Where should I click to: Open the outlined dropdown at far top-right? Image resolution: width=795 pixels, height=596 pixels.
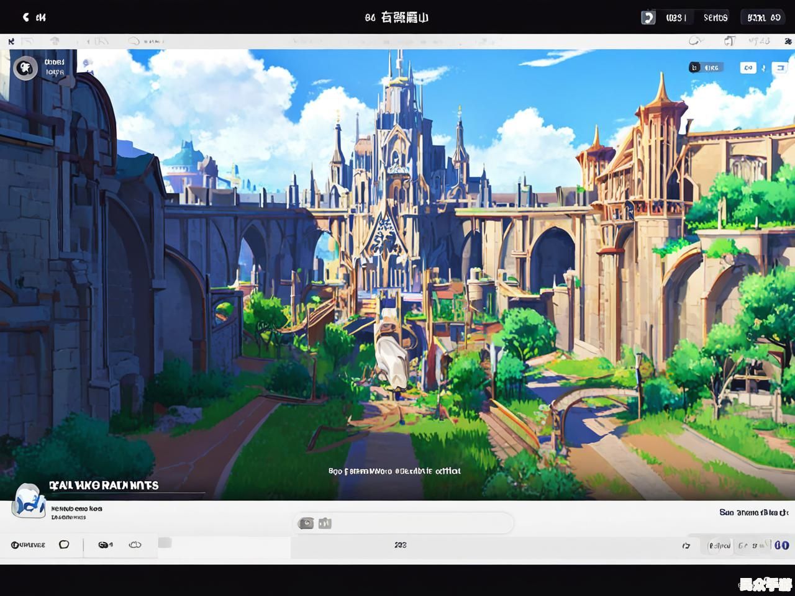pos(764,17)
